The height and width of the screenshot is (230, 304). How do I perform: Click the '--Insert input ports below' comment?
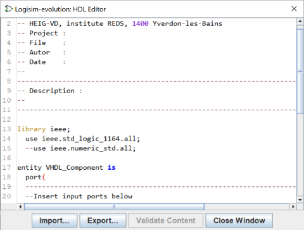click(x=79, y=196)
